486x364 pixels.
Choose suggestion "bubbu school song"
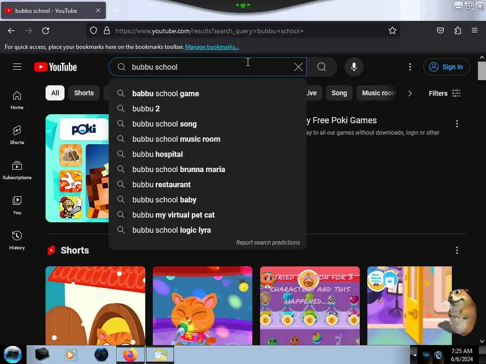click(207, 124)
